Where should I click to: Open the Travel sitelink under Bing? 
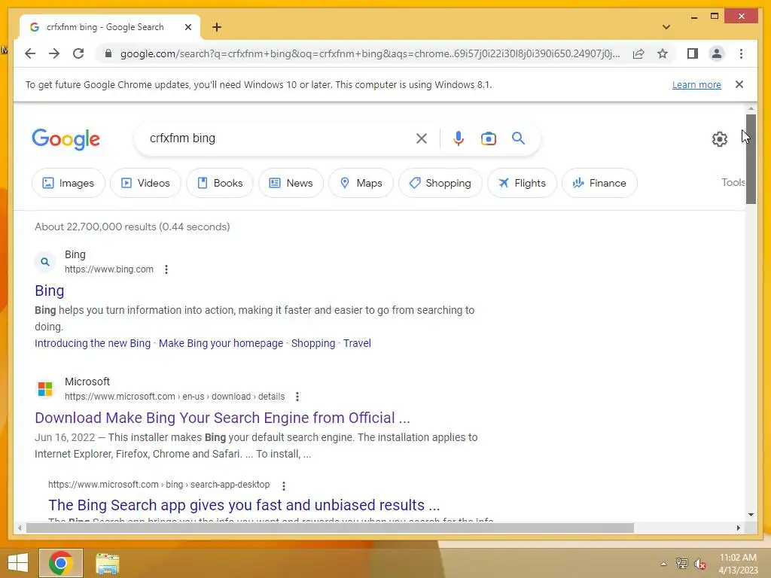(x=357, y=343)
